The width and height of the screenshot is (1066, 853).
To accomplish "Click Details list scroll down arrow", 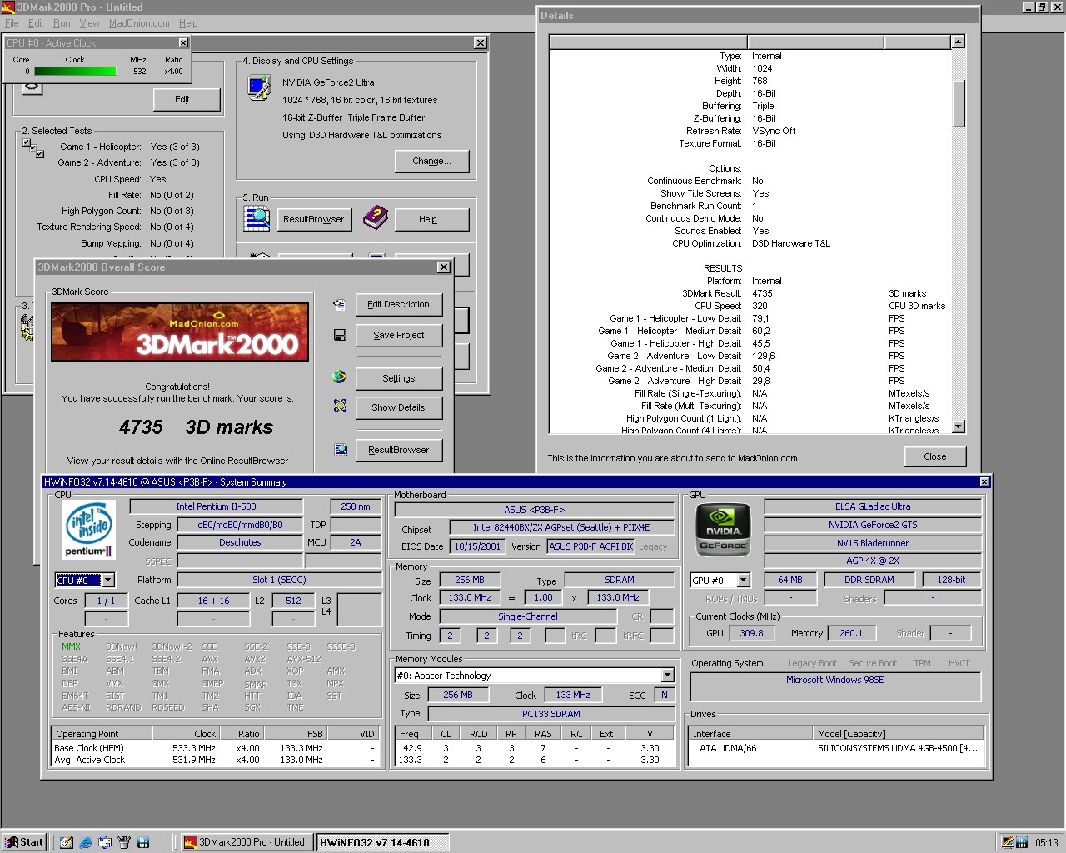I will [959, 426].
